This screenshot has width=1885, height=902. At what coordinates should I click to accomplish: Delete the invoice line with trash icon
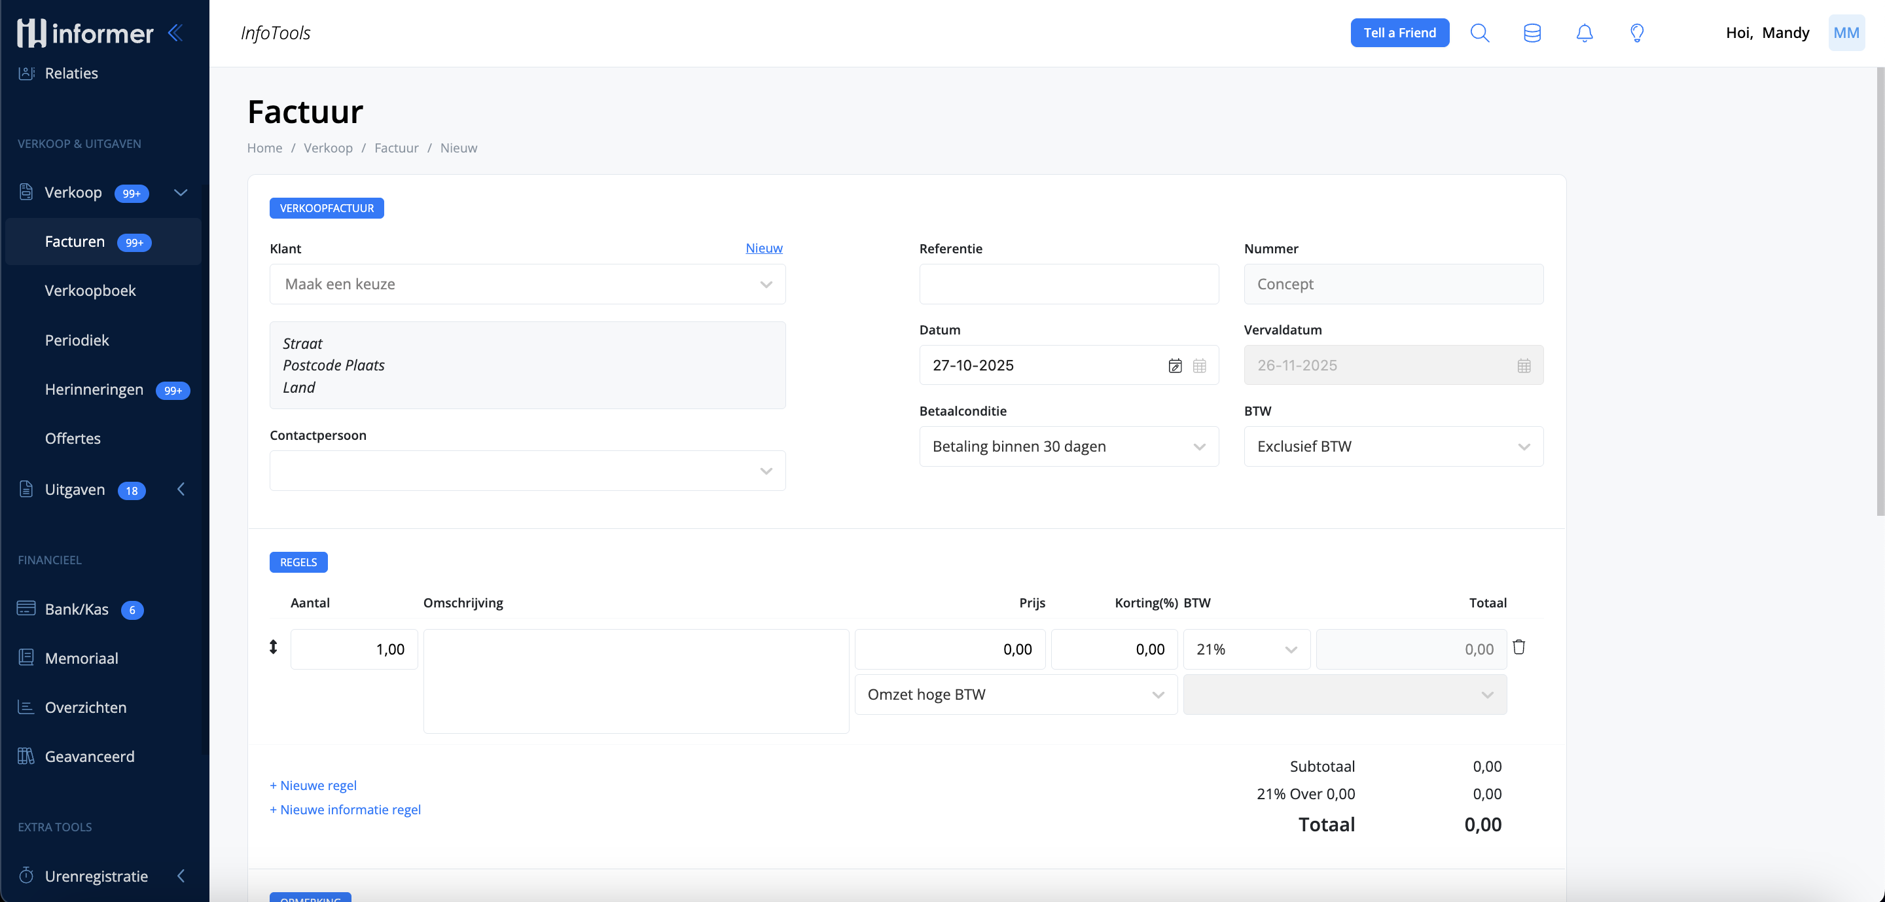pyautogui.click(x=1518, y=647)
